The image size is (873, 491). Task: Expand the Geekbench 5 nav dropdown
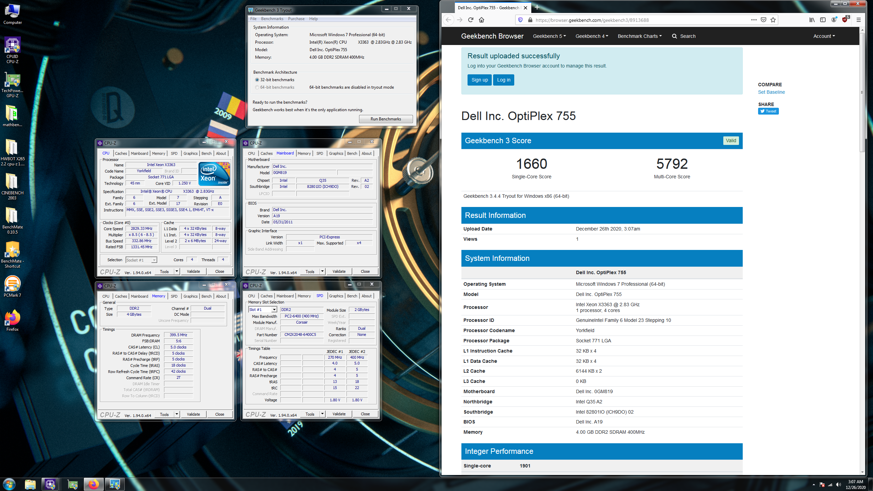tap(549, 36)
